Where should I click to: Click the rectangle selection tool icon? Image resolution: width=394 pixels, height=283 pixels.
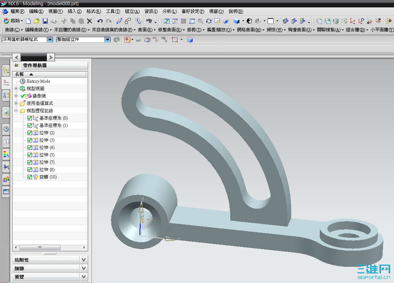pos(175,40)
